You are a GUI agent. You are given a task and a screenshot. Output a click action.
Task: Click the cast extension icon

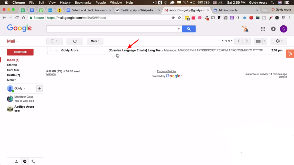[213, 18]
